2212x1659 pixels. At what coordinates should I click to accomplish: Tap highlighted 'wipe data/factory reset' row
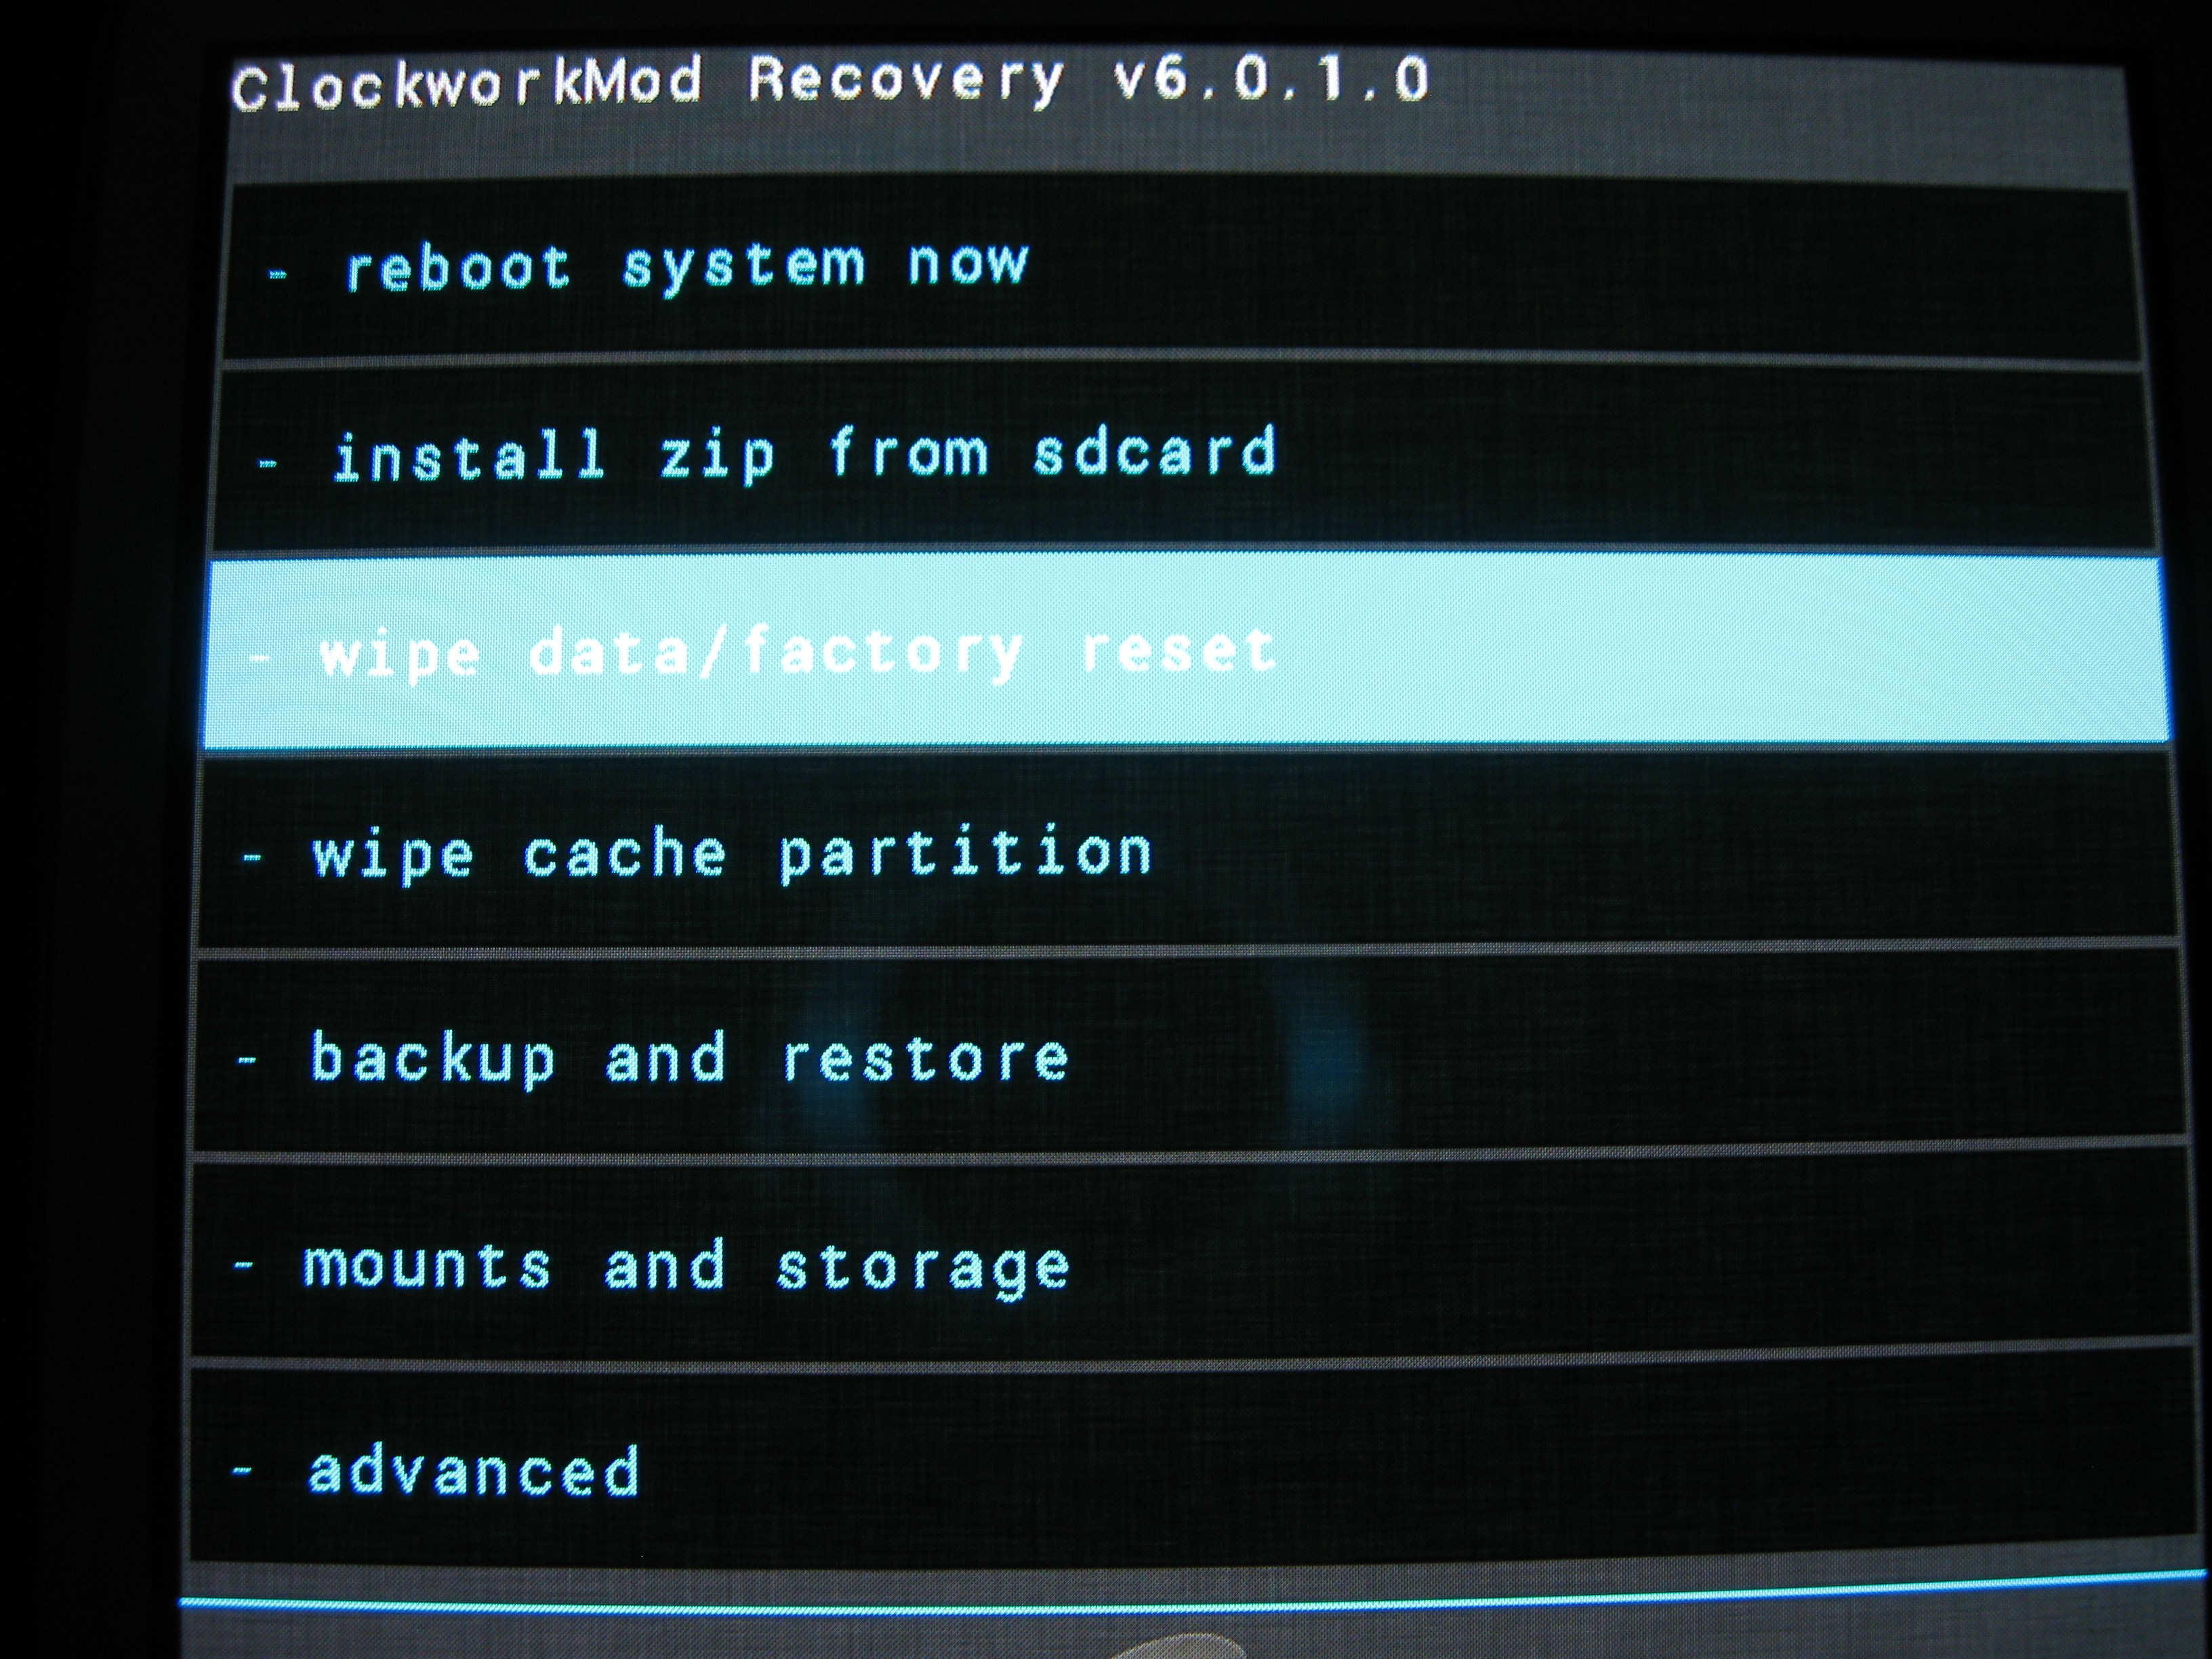tap(1185, 652)
